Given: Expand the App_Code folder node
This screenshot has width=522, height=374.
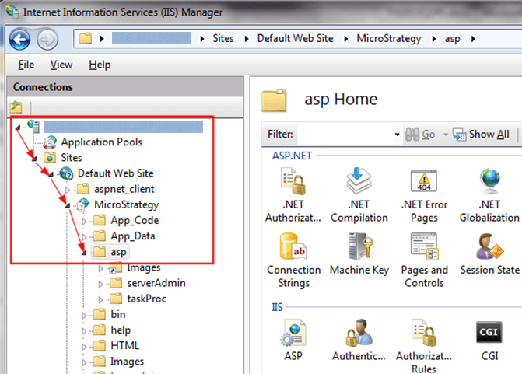Looking at the screenshot, I should click(83, 221).
